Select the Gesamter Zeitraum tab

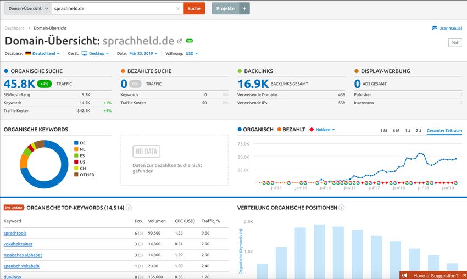click(x=444, y=130)
